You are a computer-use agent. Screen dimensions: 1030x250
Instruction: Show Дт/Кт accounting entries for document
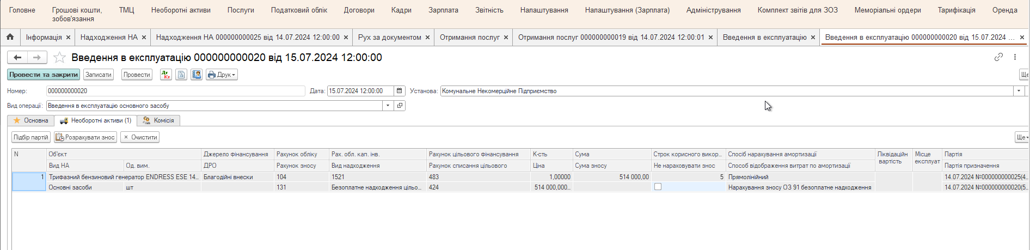[x=166, y=75]
